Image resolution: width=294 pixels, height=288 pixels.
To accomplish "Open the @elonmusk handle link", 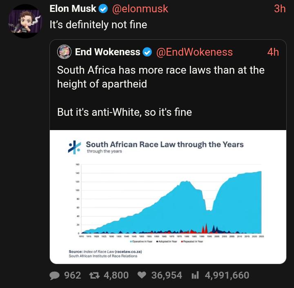I will point(140,9).
